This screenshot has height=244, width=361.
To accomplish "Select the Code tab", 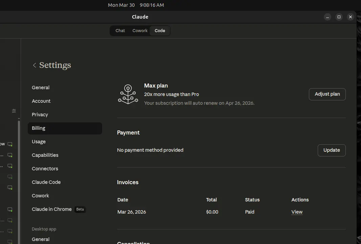I will pos(160,31).
